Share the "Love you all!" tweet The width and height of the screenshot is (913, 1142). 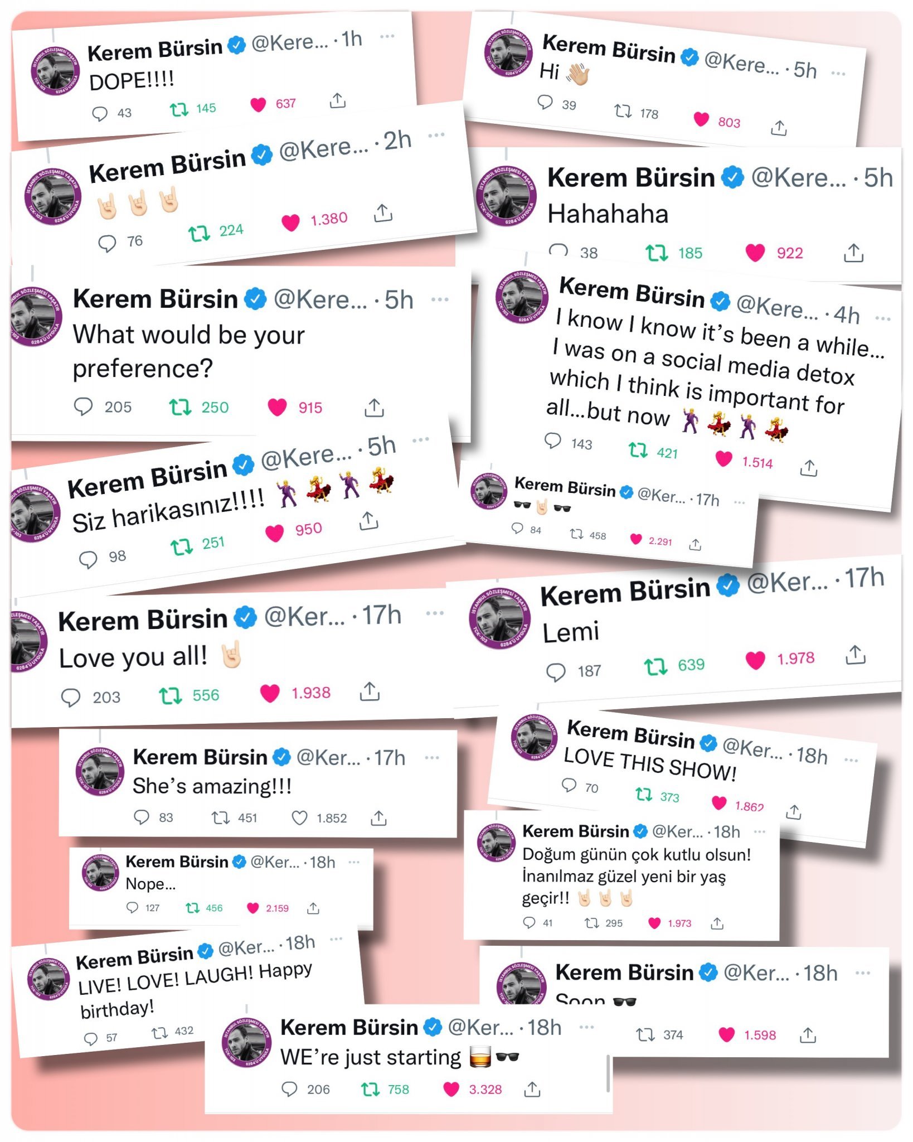(x=370, y=691)
